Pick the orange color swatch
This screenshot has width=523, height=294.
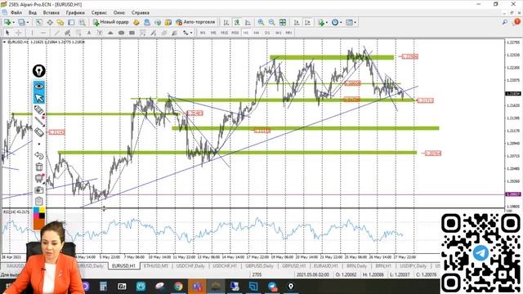pyautogui.click(x=39, y=225)
